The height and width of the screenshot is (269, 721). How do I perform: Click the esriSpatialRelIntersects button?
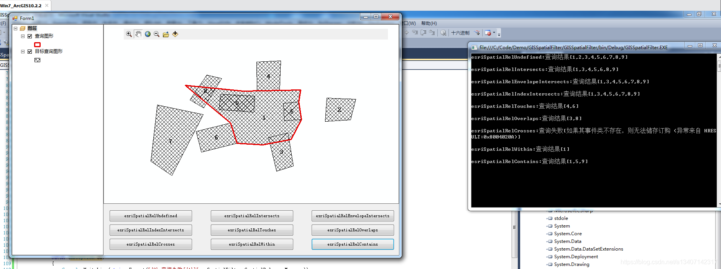pyautogui.click(x=252, y=216)
